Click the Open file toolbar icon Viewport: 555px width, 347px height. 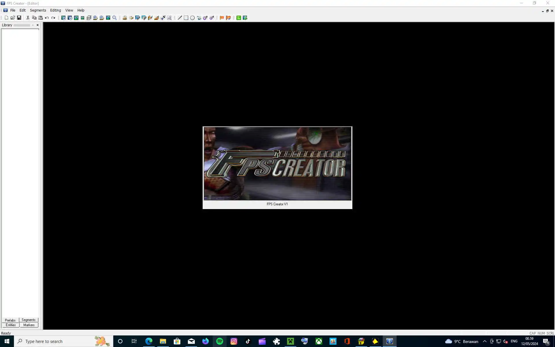13,18
